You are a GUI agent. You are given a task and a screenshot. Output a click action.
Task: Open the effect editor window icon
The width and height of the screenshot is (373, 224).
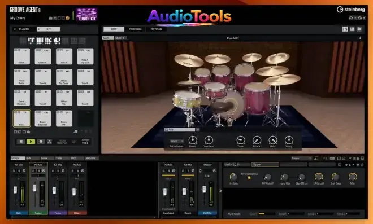point(340,165)
